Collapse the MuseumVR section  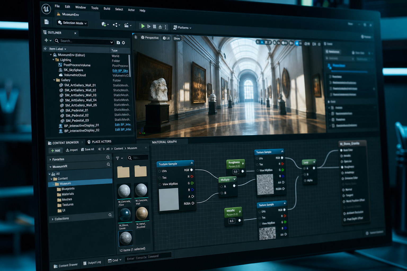point(50,167)
